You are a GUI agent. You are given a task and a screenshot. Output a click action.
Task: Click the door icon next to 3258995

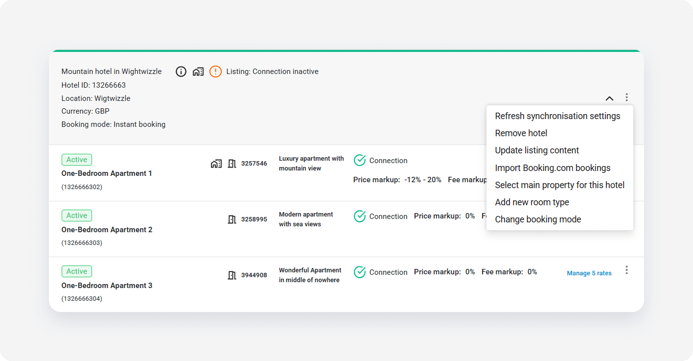(x=232, y=219)
